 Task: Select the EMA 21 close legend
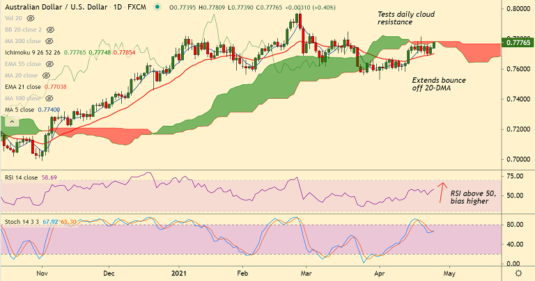click(23, 87)
